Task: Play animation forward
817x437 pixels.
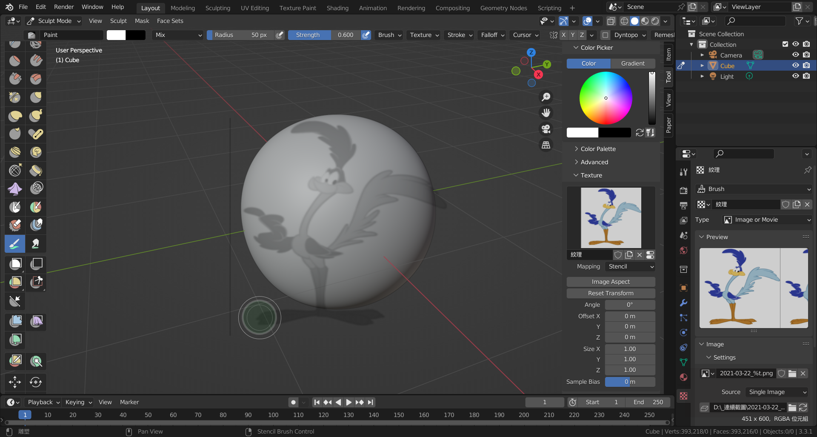Action: 349,402
